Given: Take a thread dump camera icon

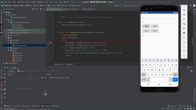Looking at the screenshot, I should pos(5,89).
